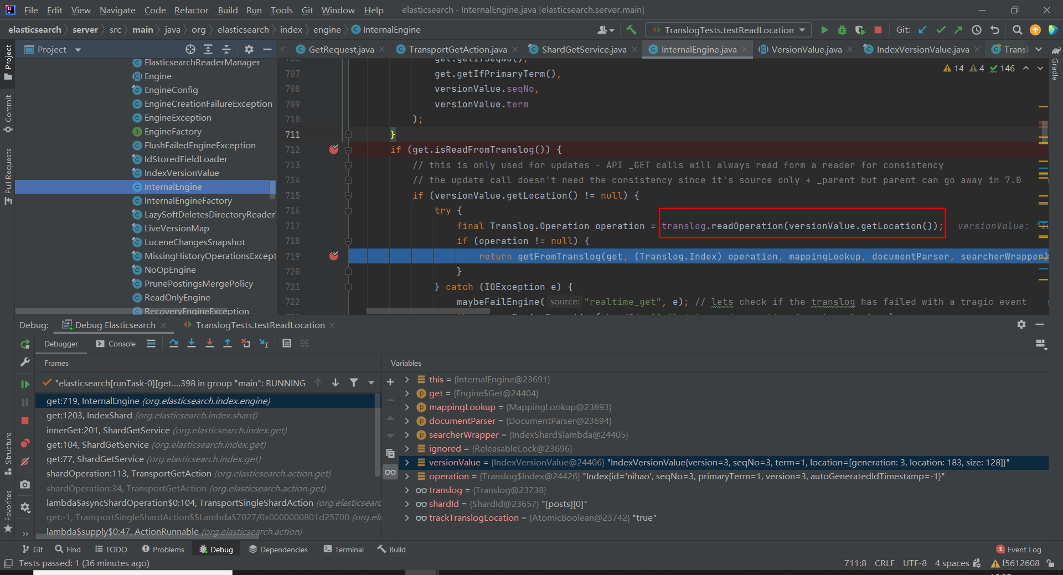The image size is (1063, 575).
Task: Click the Build project hammer icon
Action: pos(631,30)
